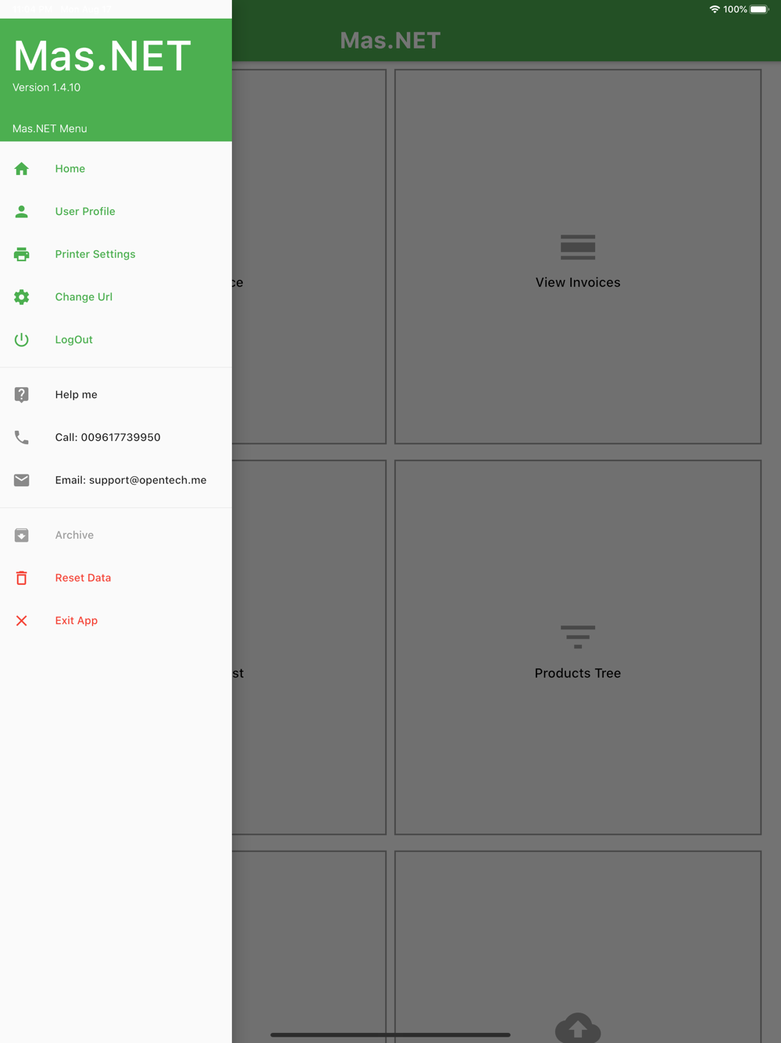Open User Profile menu item
Viewport: 781px width, 1043px height.
[x=116, y=211]
